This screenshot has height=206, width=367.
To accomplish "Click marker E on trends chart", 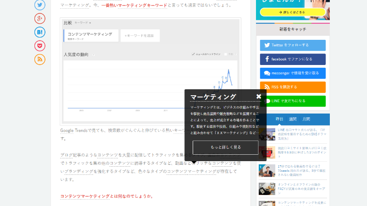I will 214,87.
